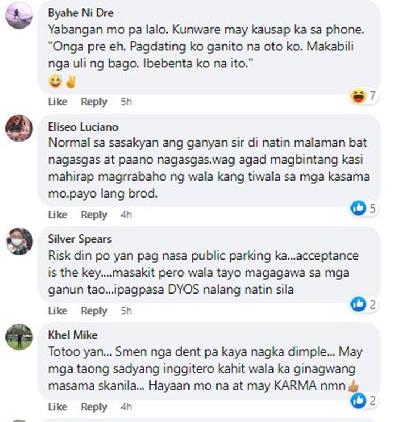Viewport: 412px width, 422px height.
Task: Reply to Eliseo Luciano's comment
Action: [x=94, y=215]
